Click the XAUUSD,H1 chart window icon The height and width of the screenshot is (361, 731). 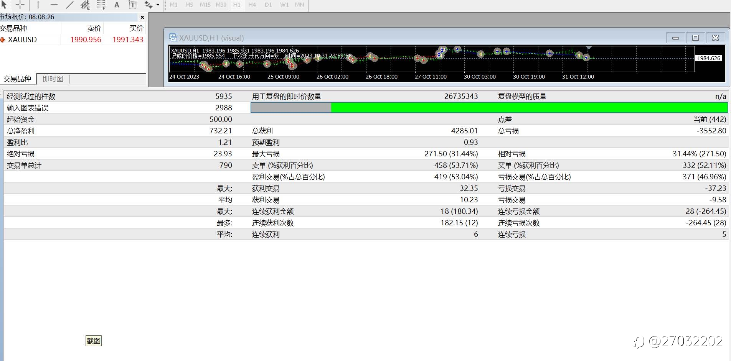pyautogui.click(x=173, y=38)
